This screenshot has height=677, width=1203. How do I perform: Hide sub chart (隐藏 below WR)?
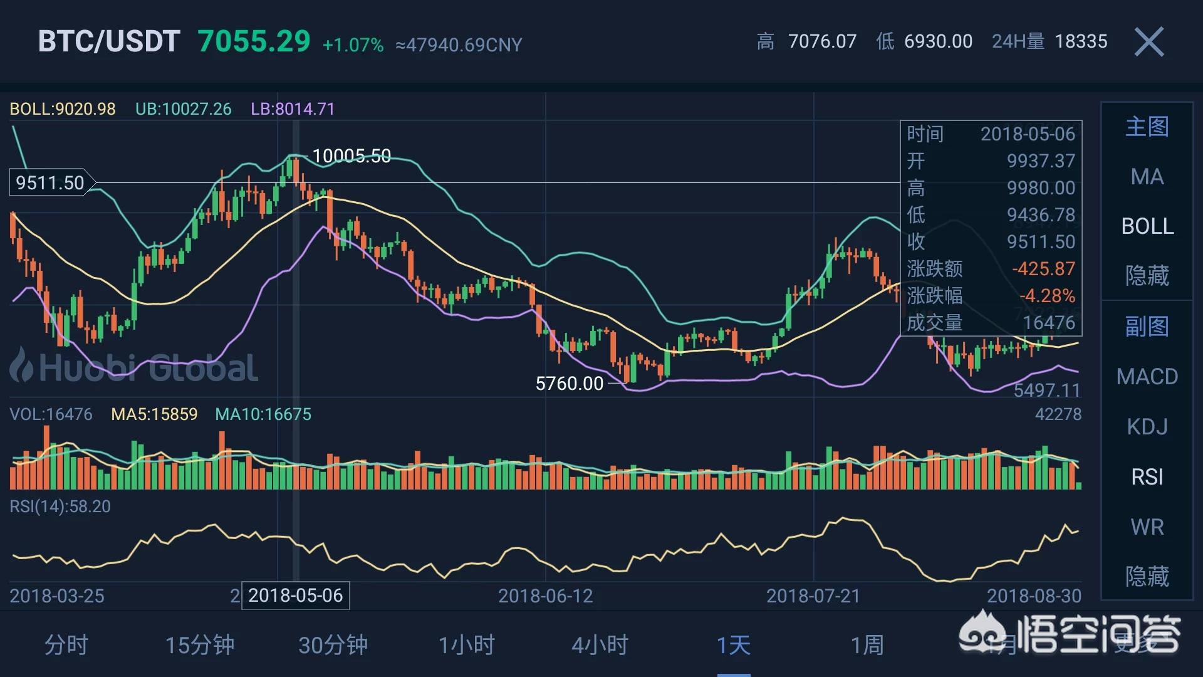point(1147,577)
